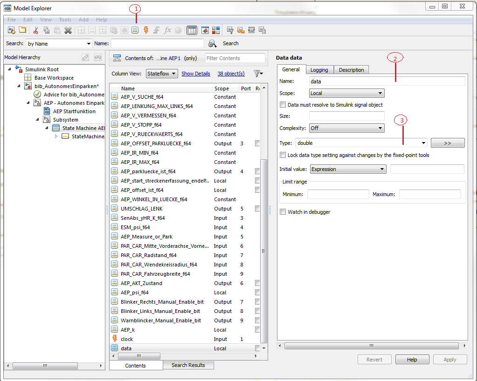Click the Show Details link
477x381 pixels.
pos(195,74)
